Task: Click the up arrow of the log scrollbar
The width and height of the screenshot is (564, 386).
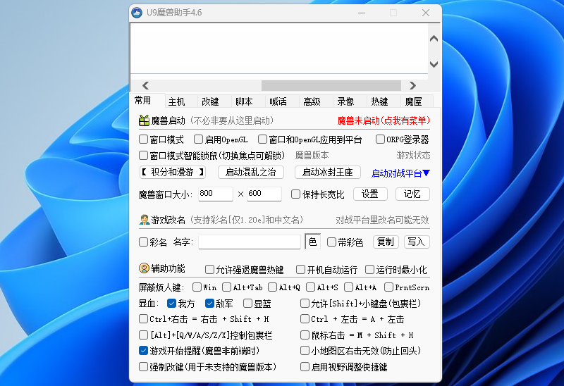Action: pos(434,38)
